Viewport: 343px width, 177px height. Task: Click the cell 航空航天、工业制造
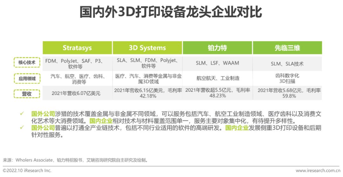[218, 78]
